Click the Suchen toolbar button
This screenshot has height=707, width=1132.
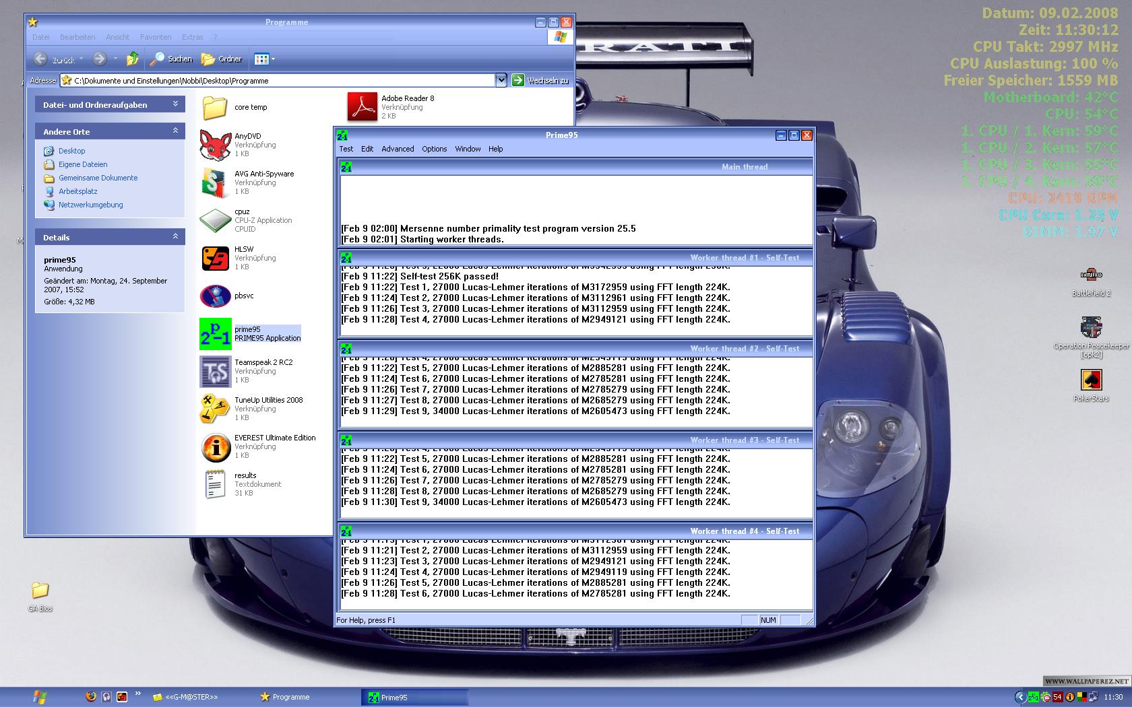(x=171, y=59)
